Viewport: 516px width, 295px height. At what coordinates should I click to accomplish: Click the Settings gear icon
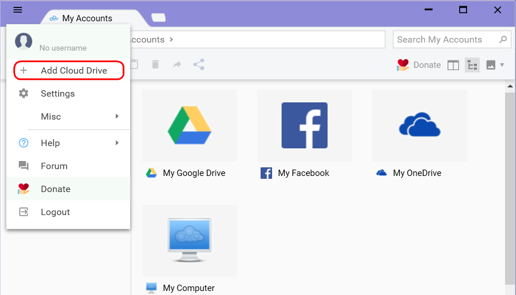(24, 93)
